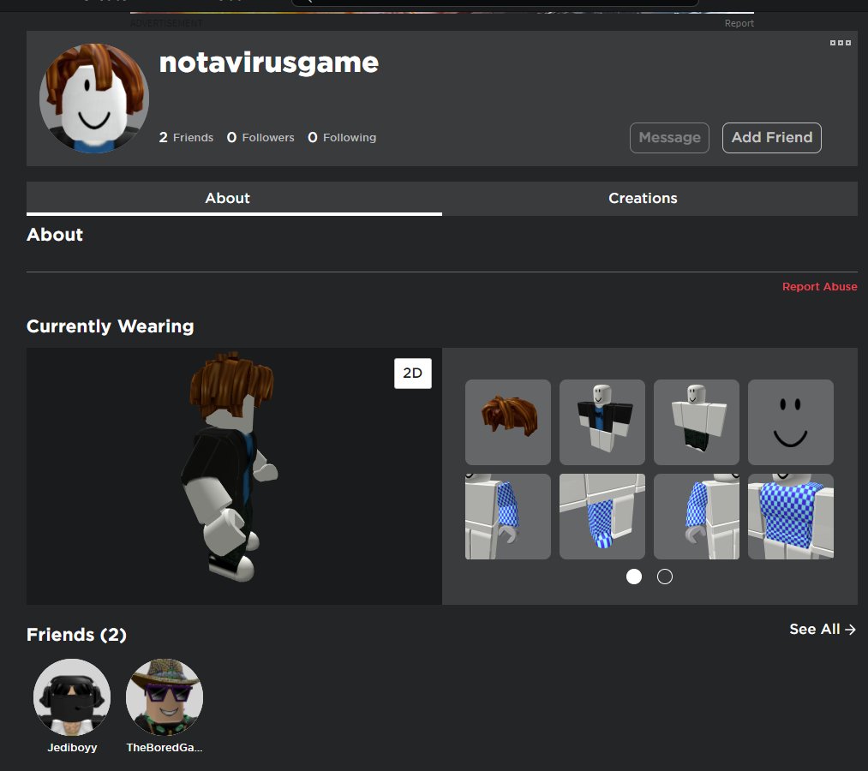This screenshot has width=868, height=771.
Task: Switch to the Creations tab
Action: point(650,198)
